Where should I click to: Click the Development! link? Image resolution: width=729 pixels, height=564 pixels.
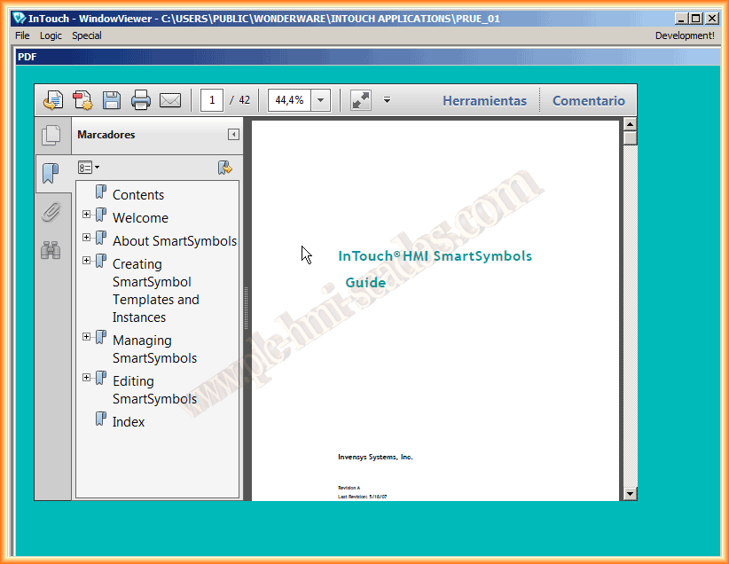pyautogui.click(x=684, y=35)
